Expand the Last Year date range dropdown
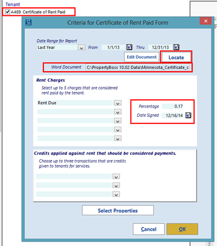217x246 pixels. pos(82,48)
